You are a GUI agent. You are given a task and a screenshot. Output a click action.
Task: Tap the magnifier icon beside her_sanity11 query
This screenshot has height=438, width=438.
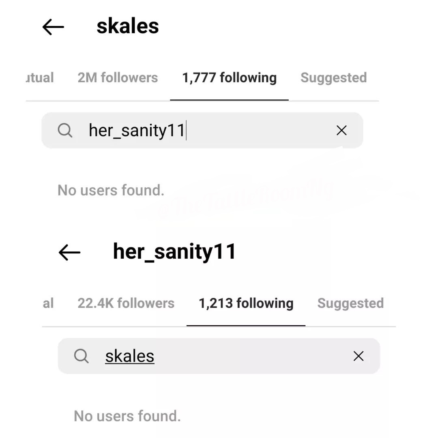[x=65, y=131]
